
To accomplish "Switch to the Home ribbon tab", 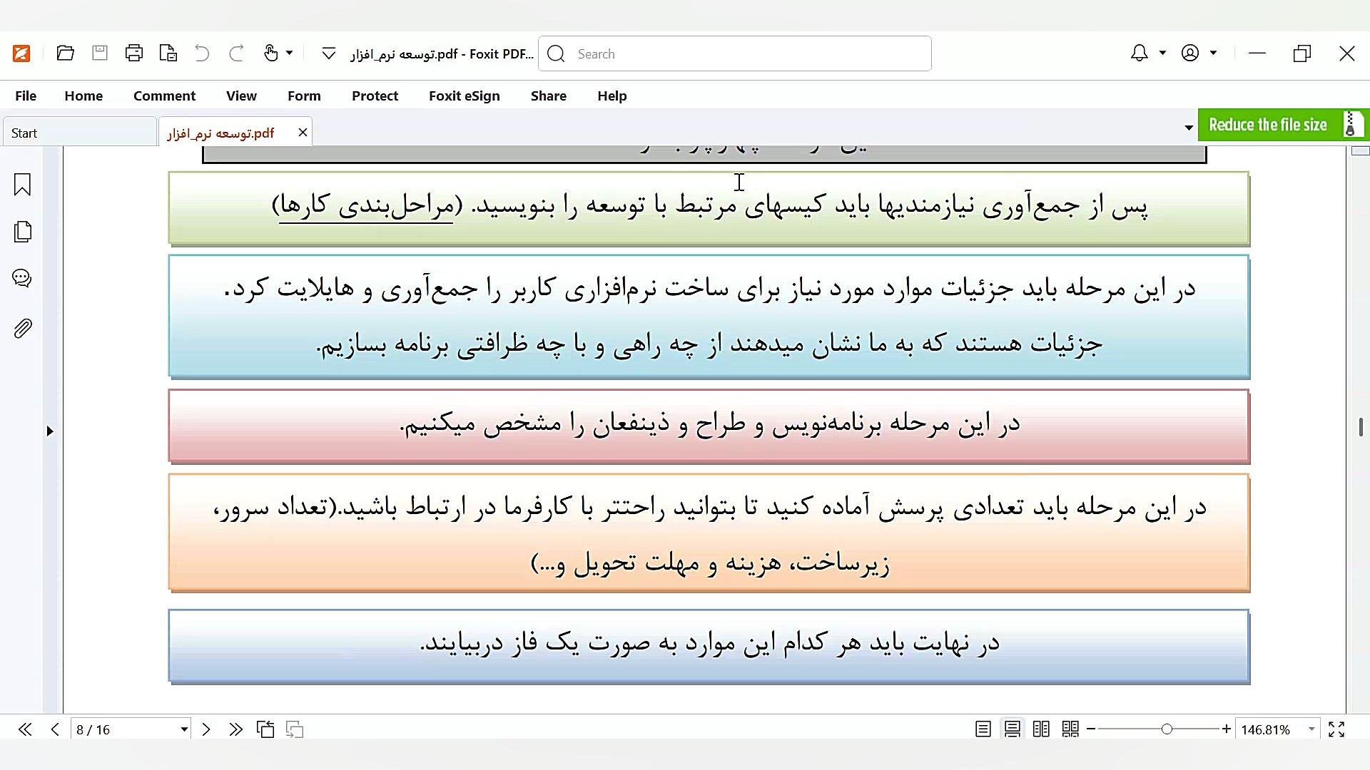I will 83,96.
